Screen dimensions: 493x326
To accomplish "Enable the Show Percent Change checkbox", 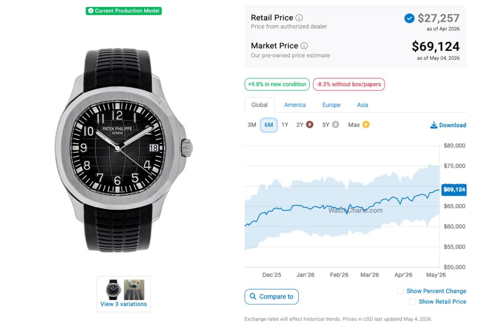I will pyautogui.click(x=400, y=291).
